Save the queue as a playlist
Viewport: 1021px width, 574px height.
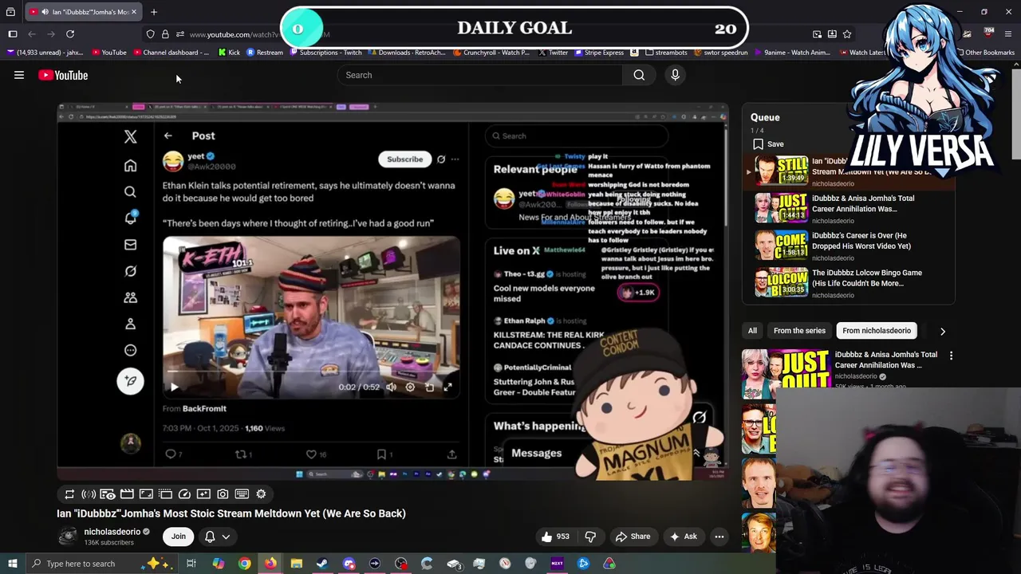(768, 144)
